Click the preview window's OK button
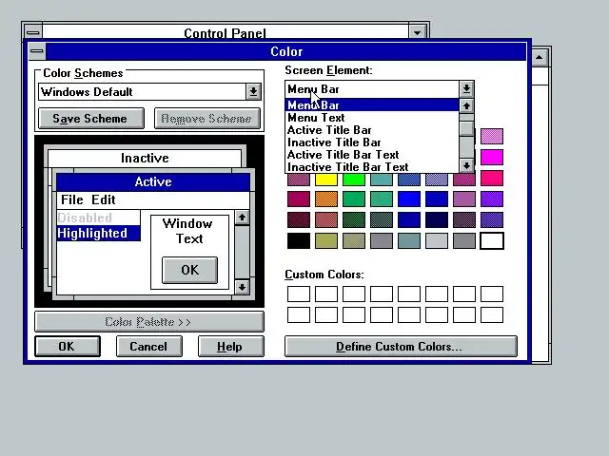The image size is (609, 456). tap(189, 270)
